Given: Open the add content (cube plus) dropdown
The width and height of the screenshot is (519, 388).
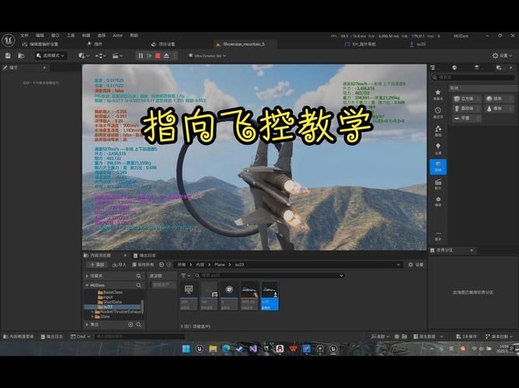Looking at the screenshot, I should pyautogui.click(x=84, y=56).
